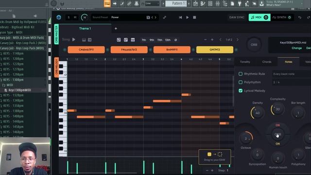
Task: Open the FL Studio piano keyboard typing icon
Action: (x=107, y=3)
